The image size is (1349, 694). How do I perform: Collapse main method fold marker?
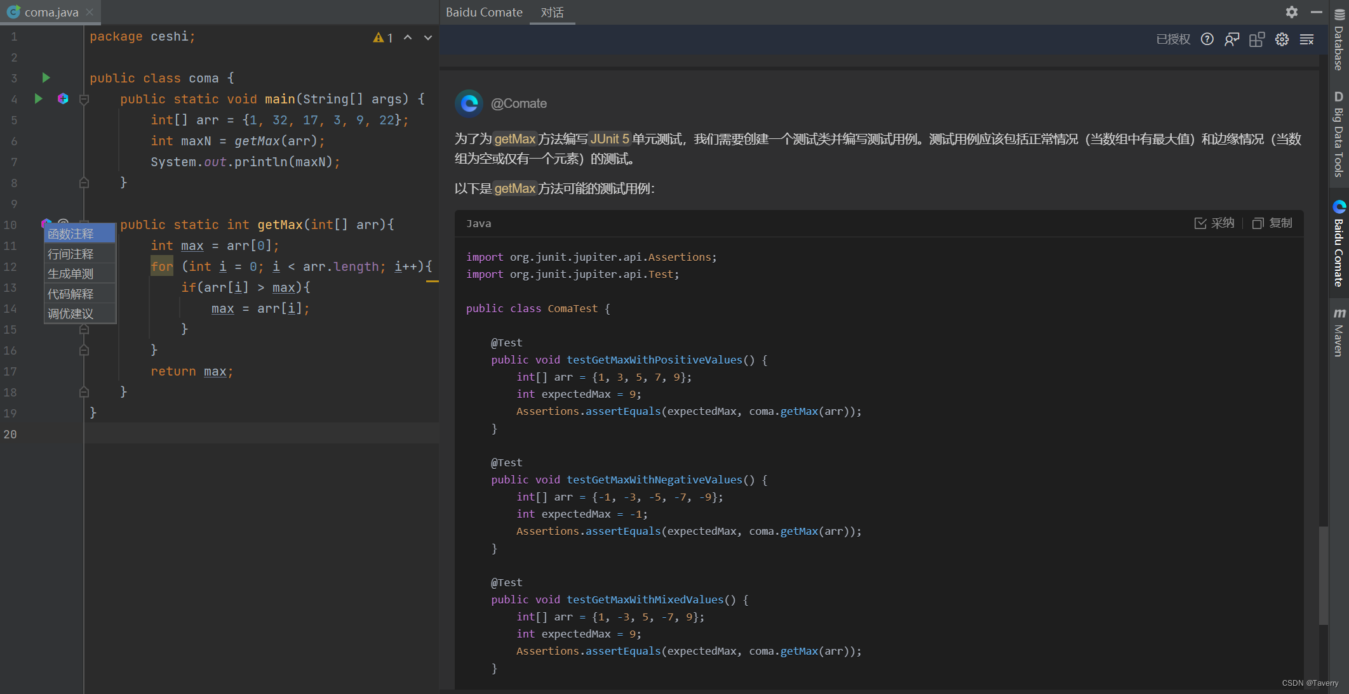tap(84, 99)
